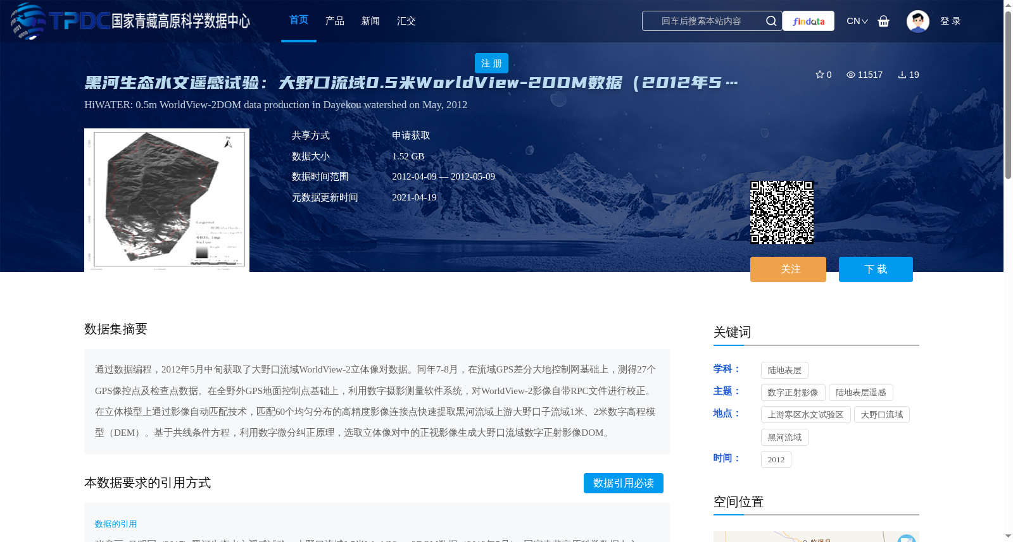Viewport: 1013px width, 542px height.
Task: Open the 新闻 menu item
Action: coord(370,21)
